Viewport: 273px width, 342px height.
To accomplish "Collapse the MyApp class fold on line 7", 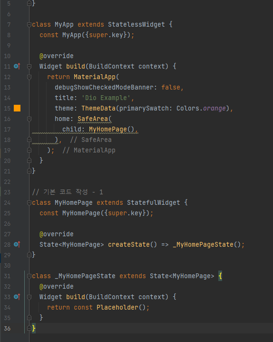I will pos(29,25).
